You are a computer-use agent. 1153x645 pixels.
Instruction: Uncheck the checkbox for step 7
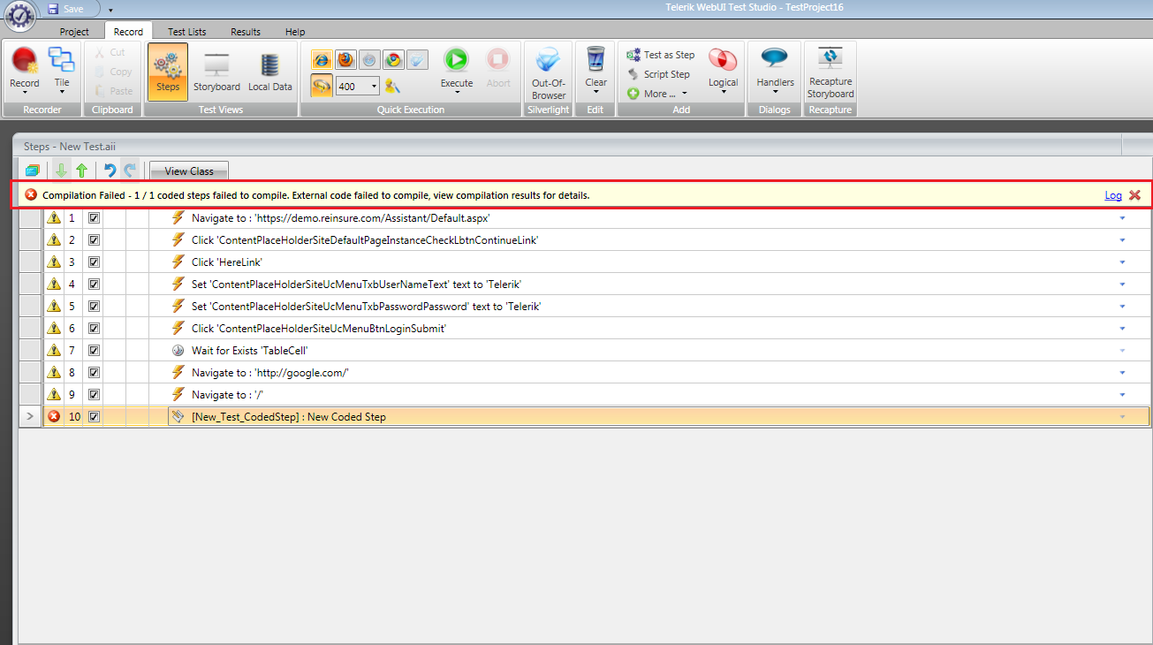click(94, 350)
